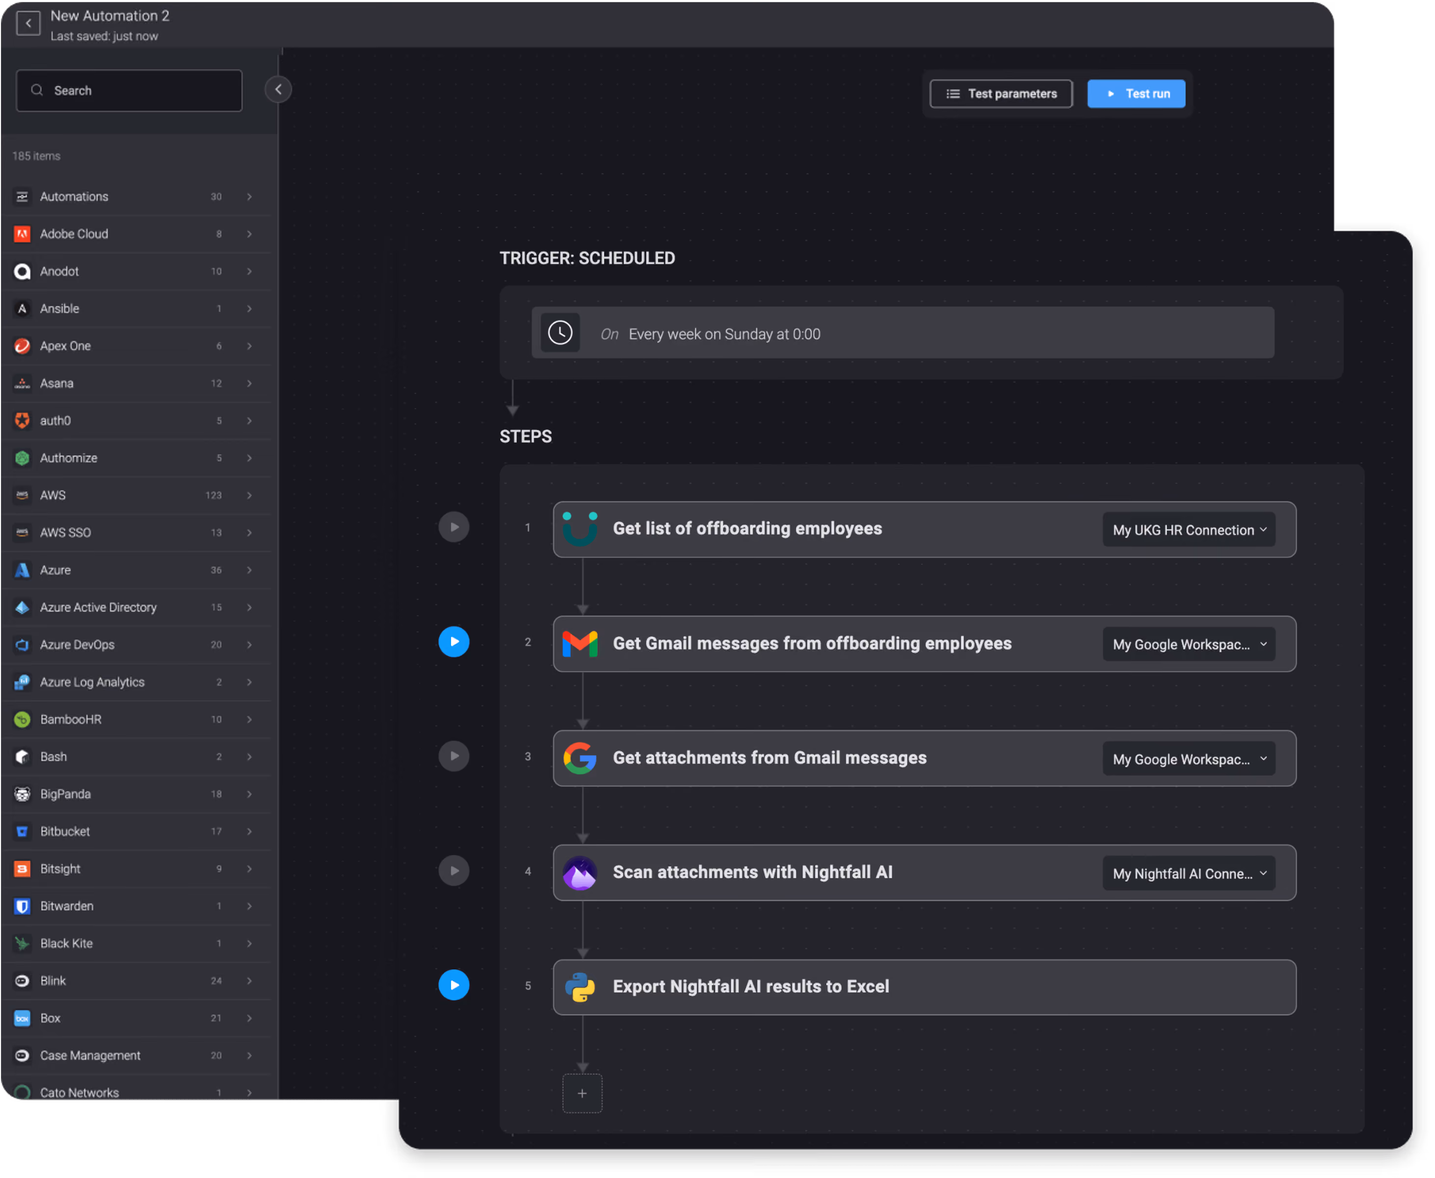Viewport: 1435px width, 1178px height.
Task: Click the Gmail icon on step 2
Action: point(581,645)
